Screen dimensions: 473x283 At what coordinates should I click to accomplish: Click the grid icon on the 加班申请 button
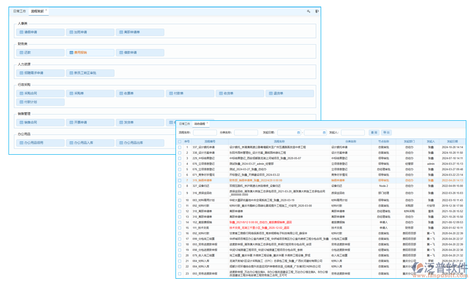[71, 32]
